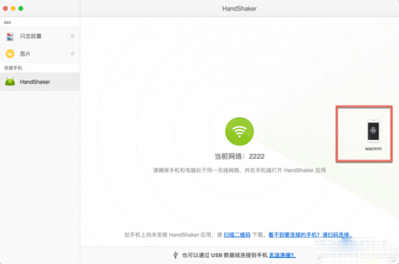This screenshot has height=264, width=399.
Task: Click the 当前网络: 2222 text
Action: point(239,156)
